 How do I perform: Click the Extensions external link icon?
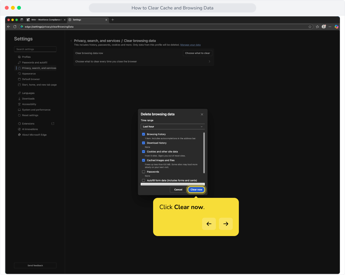pyautogui.click(x=53, y=123)
